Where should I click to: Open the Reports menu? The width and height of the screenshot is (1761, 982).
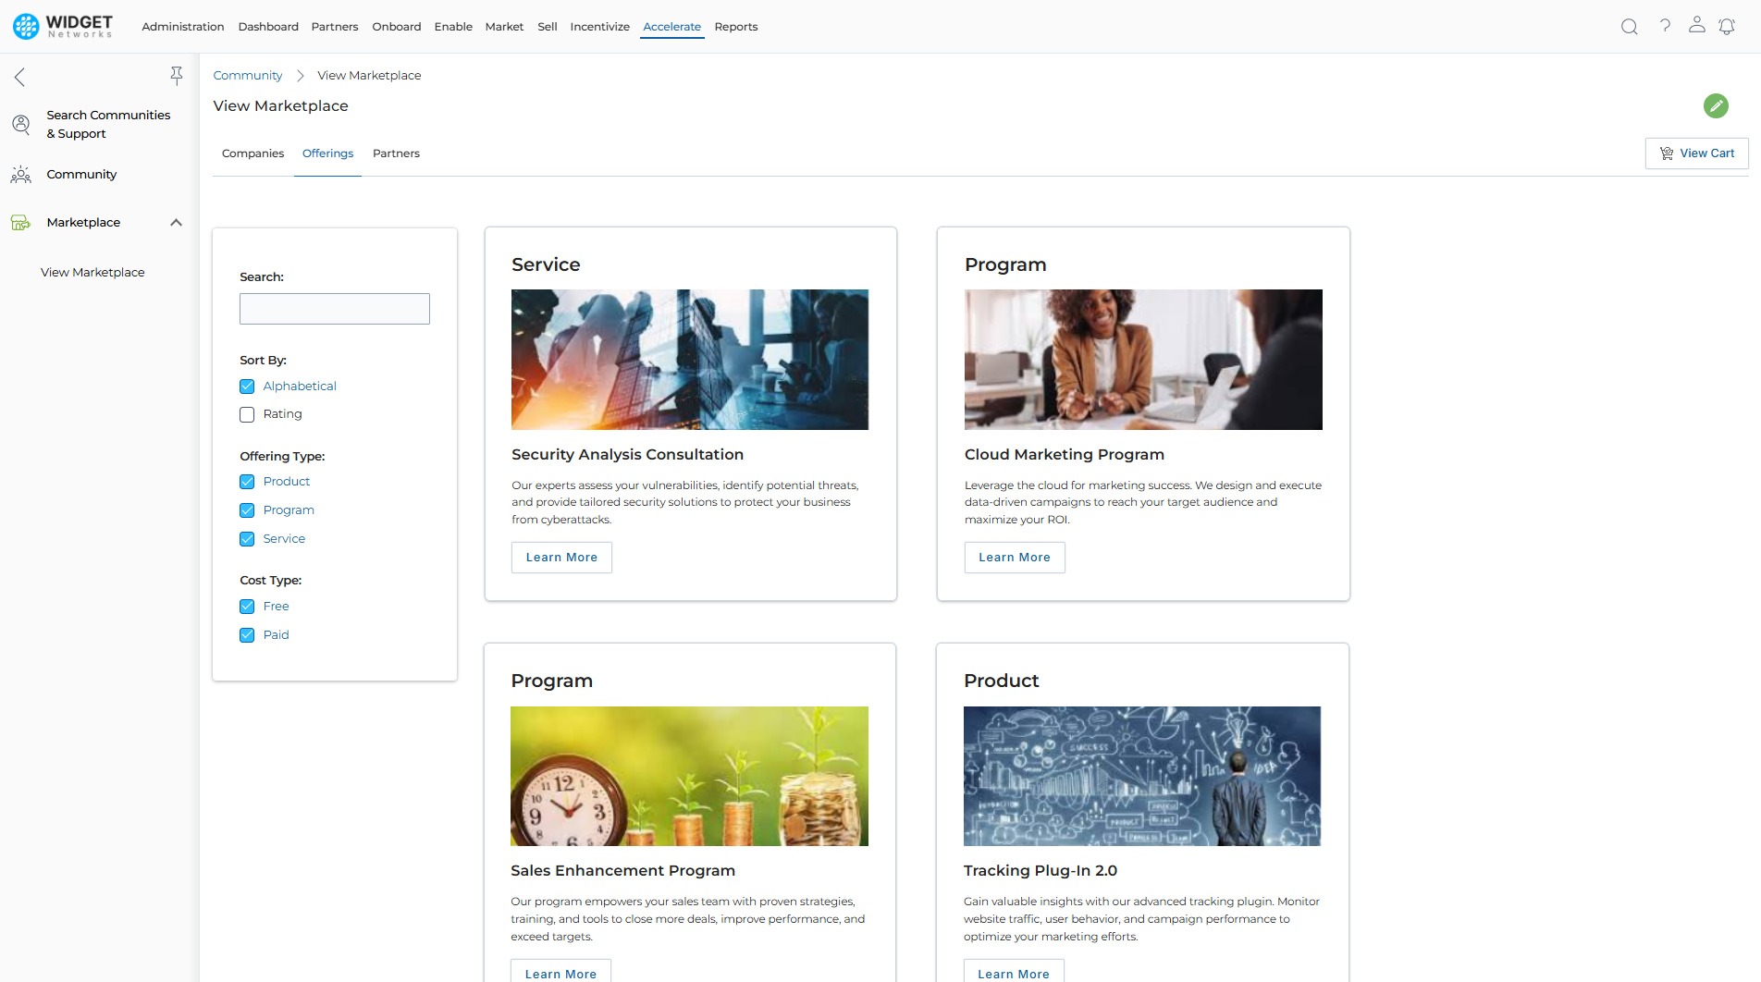tap(735, 27)
